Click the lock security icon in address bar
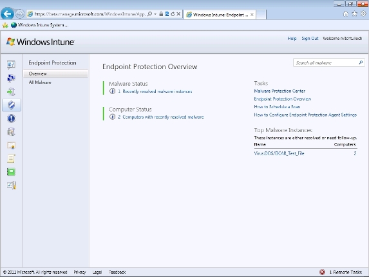The width and height of the screenshot is (369, 277). (161, 14)
